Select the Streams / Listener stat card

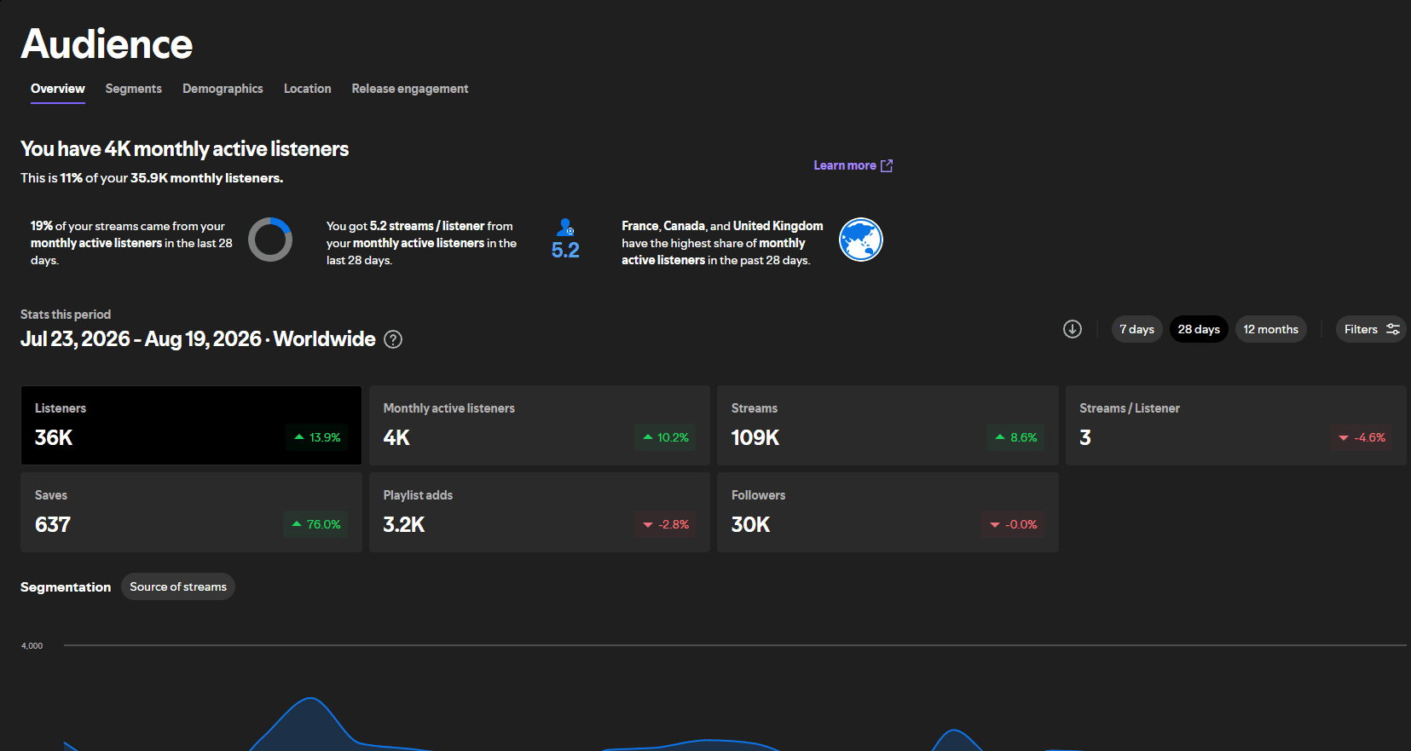1236,425
